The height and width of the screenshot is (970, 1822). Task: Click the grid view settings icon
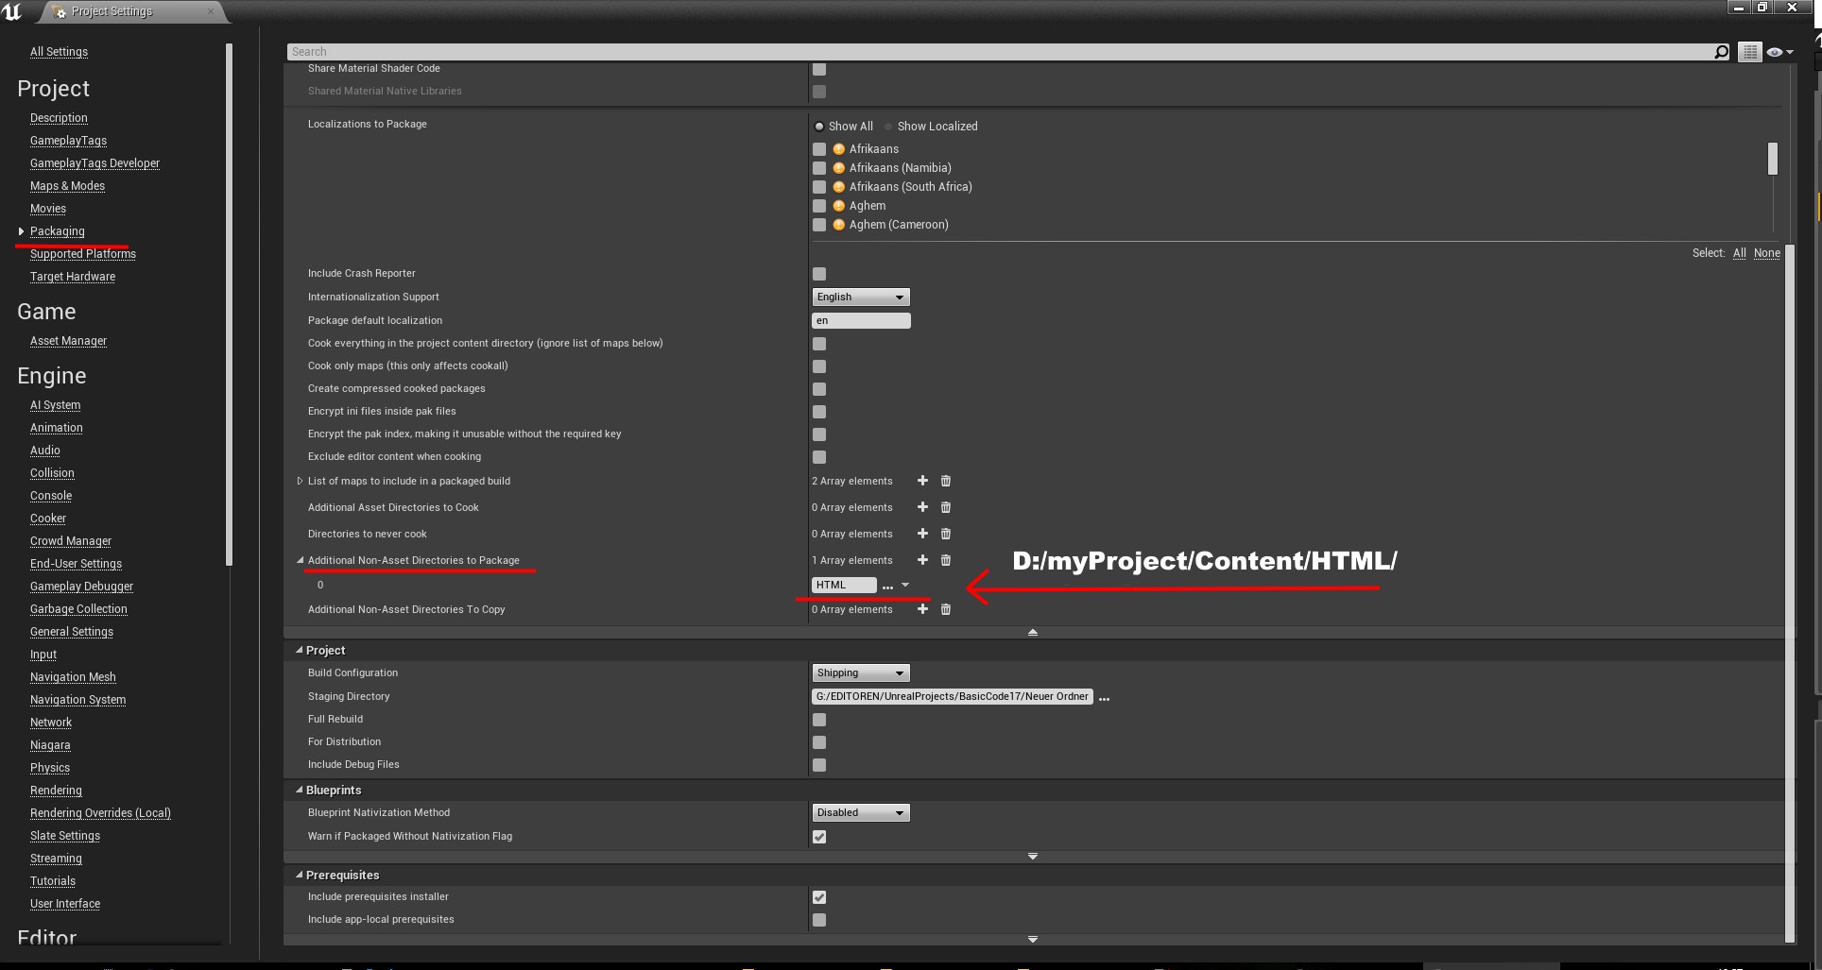[1750, 52]
